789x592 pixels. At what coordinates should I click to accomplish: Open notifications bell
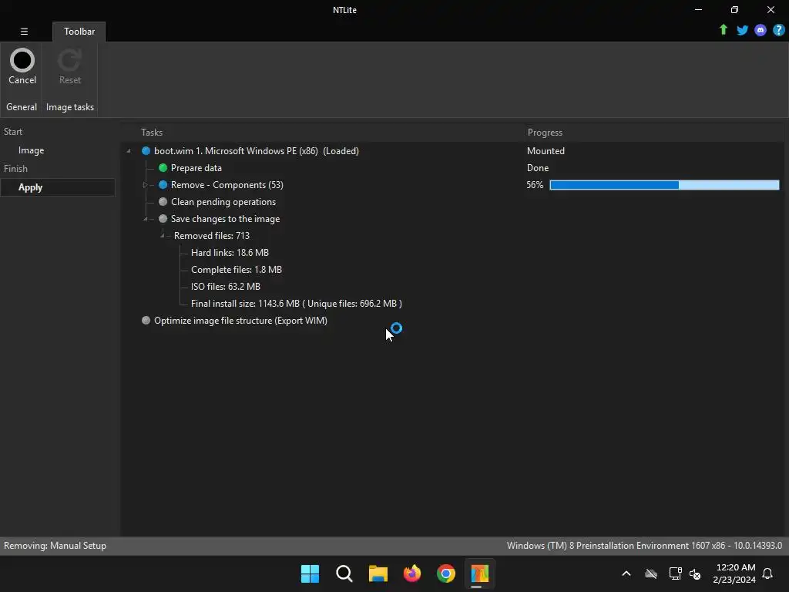pos(767,573)
